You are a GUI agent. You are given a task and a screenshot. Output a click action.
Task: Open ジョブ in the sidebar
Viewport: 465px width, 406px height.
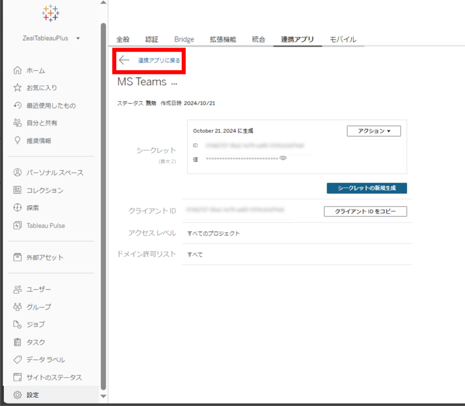click(x=36, y=325)
